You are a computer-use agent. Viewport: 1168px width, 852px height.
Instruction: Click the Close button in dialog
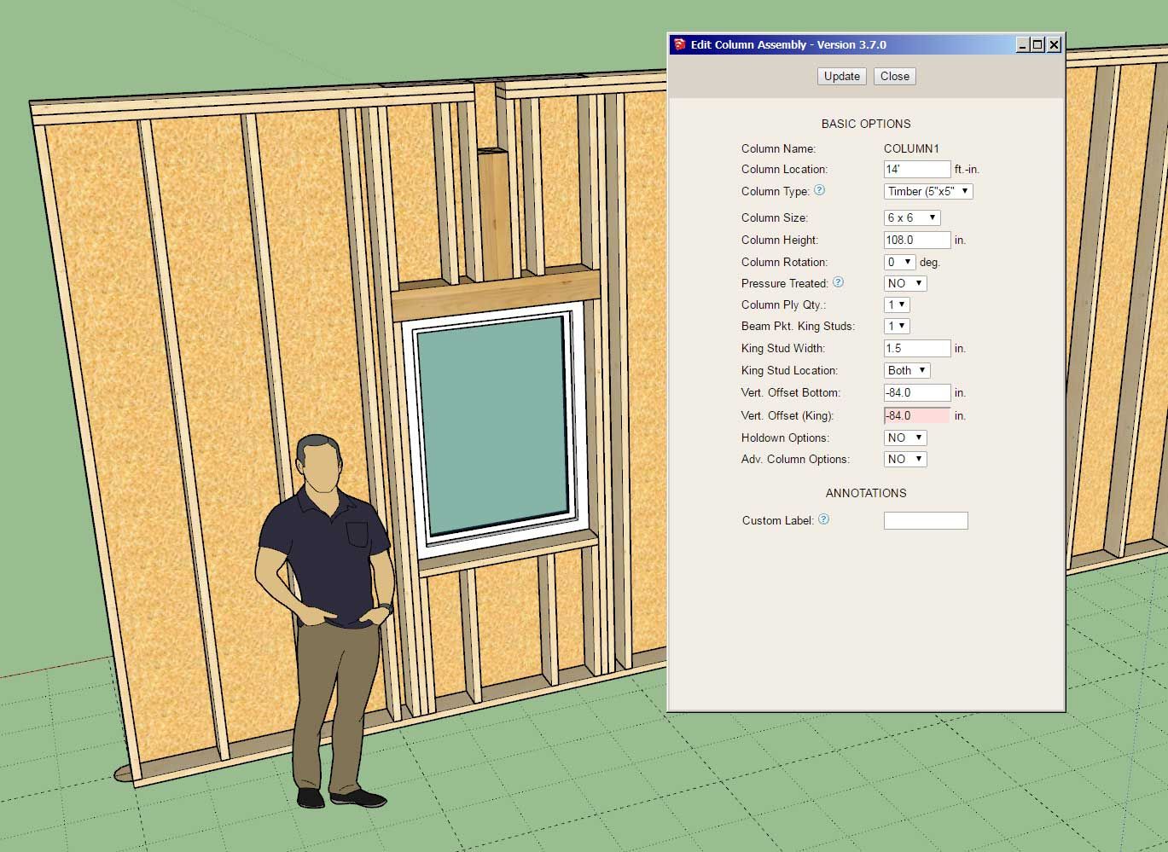click(895, 76)
